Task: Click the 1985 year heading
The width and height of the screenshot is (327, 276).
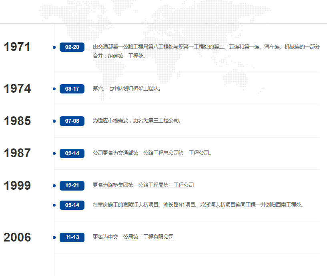Action: [x=17, y=121]
